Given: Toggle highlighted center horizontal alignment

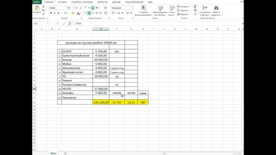Looking at the screenshot, I should (x=89, y=13).
